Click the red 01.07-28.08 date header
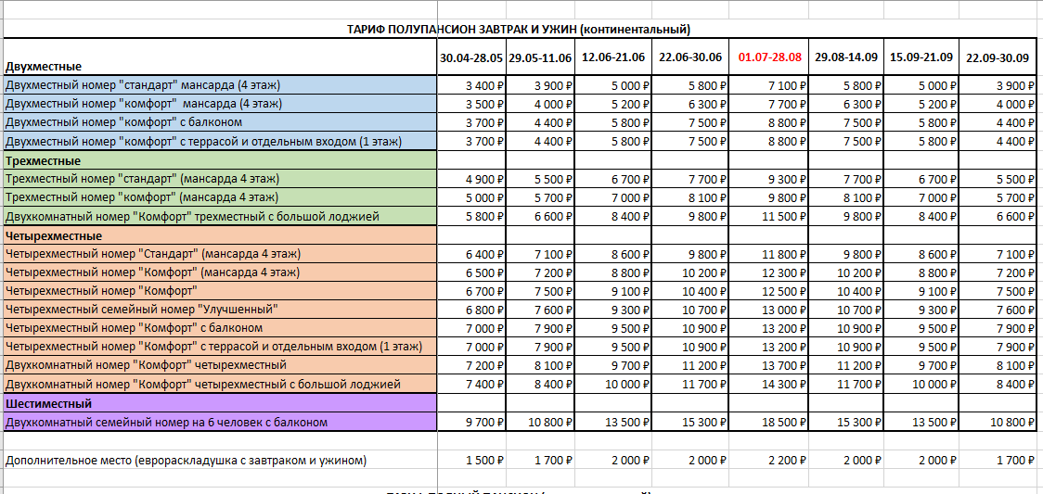 [x=769, y=57]
